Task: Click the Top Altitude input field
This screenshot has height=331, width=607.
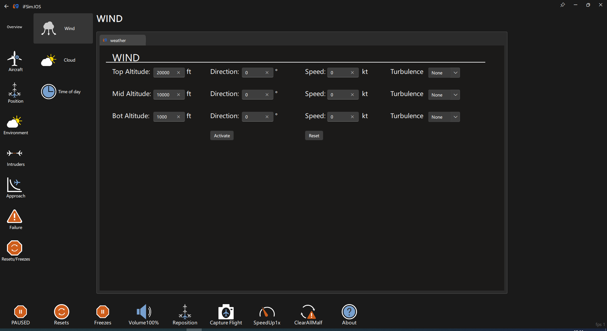Action: 165,73
